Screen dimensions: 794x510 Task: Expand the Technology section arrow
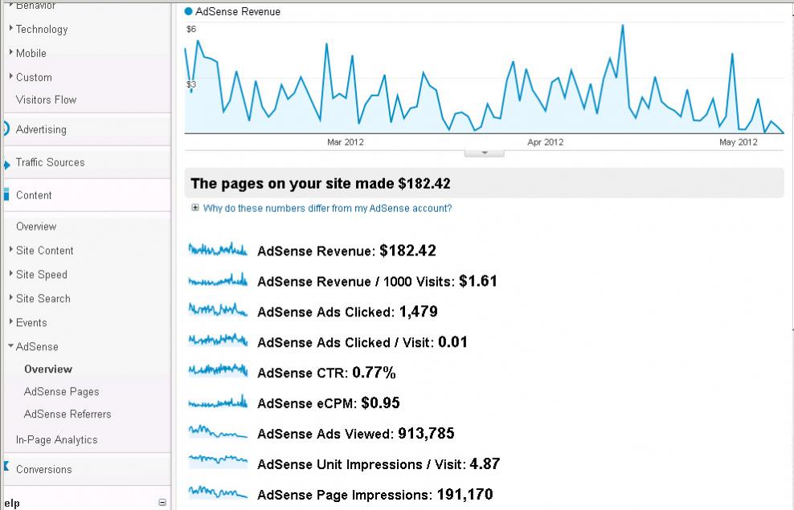pos(11,28)
